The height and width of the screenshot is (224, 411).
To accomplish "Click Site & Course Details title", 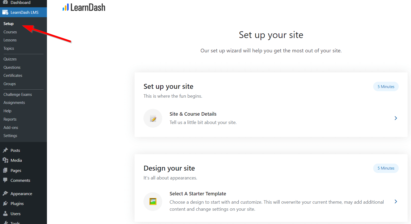I will [193, 114].
